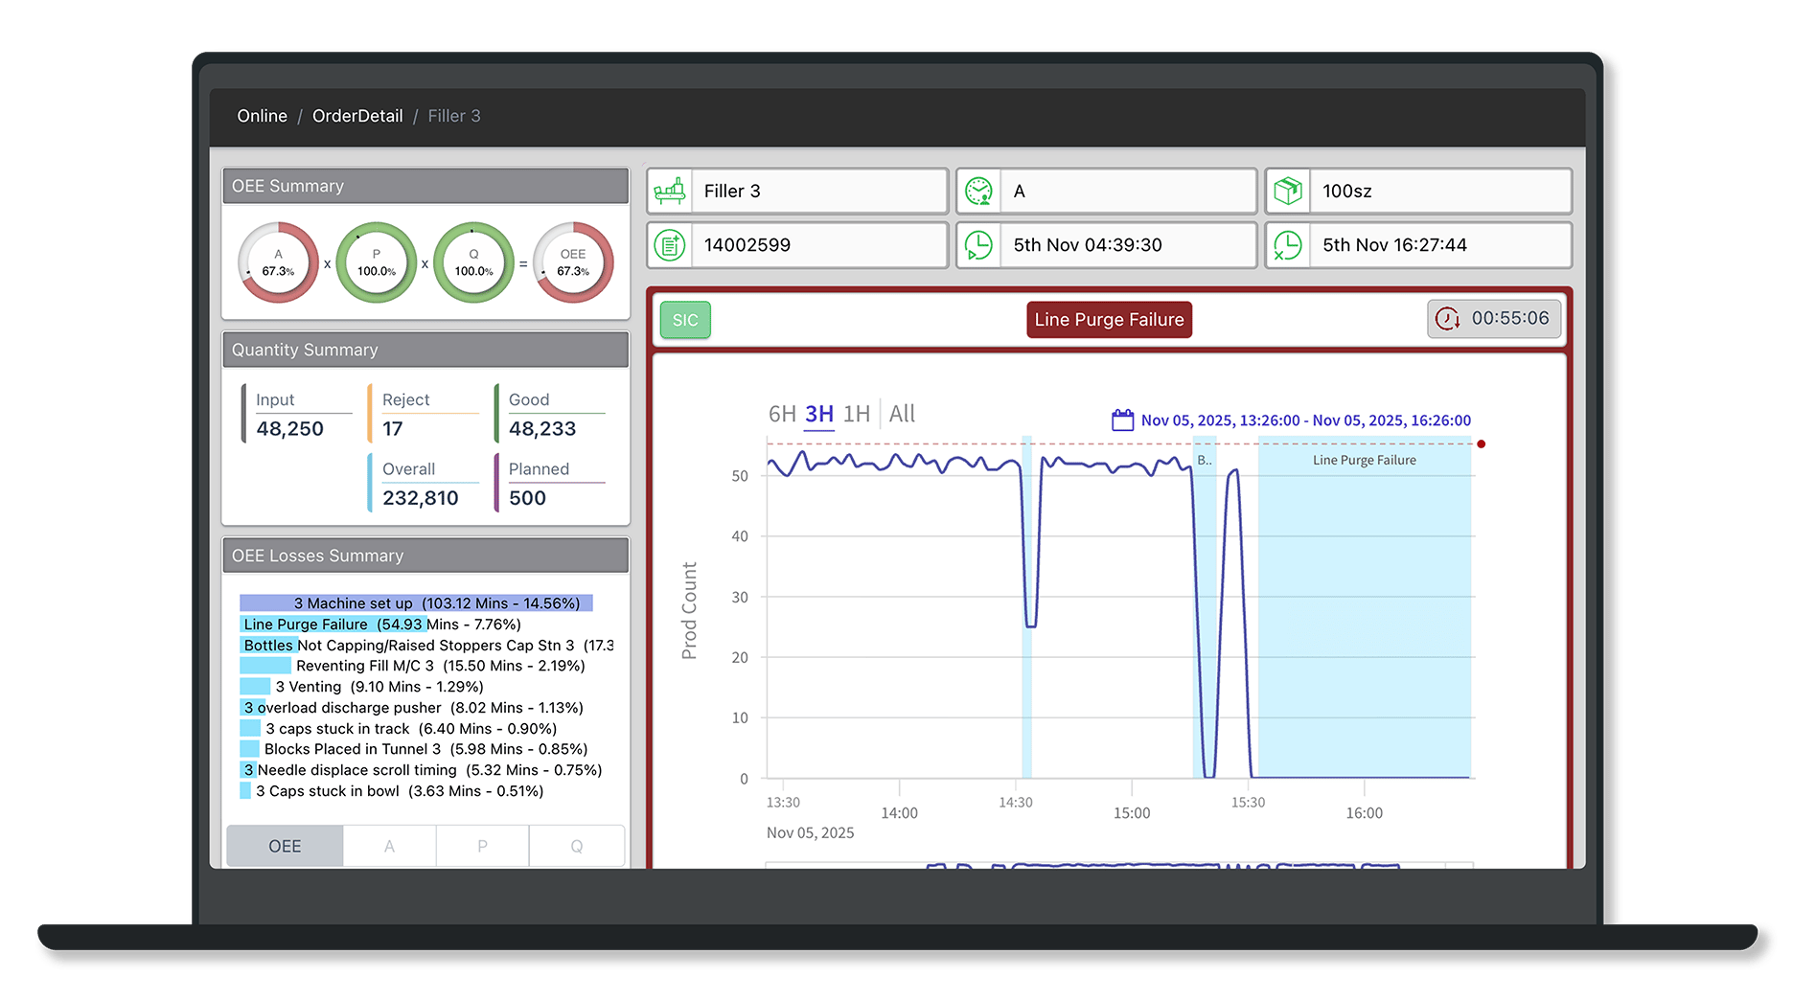Click the start time clock icon

[x=978, y=245]
